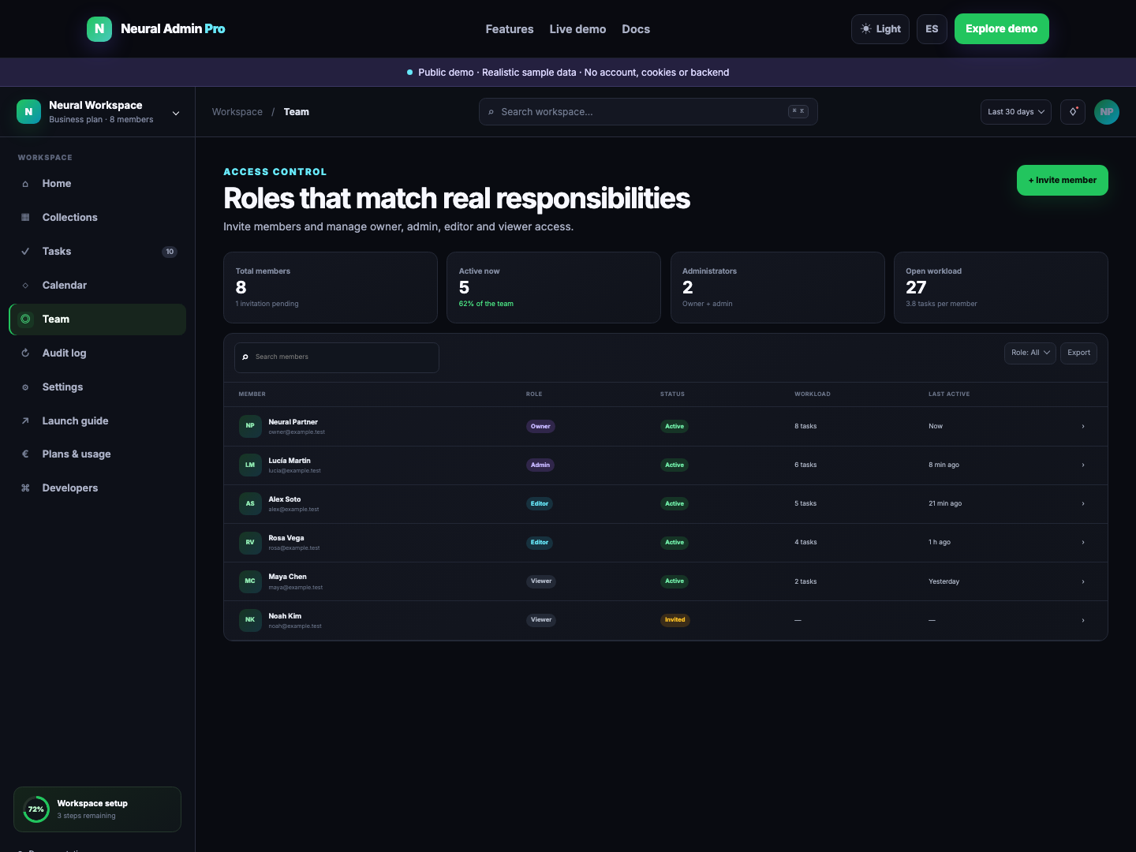Click the Neural Admin Pro logo
The image size is (1136, 852).
coord(156,29)
